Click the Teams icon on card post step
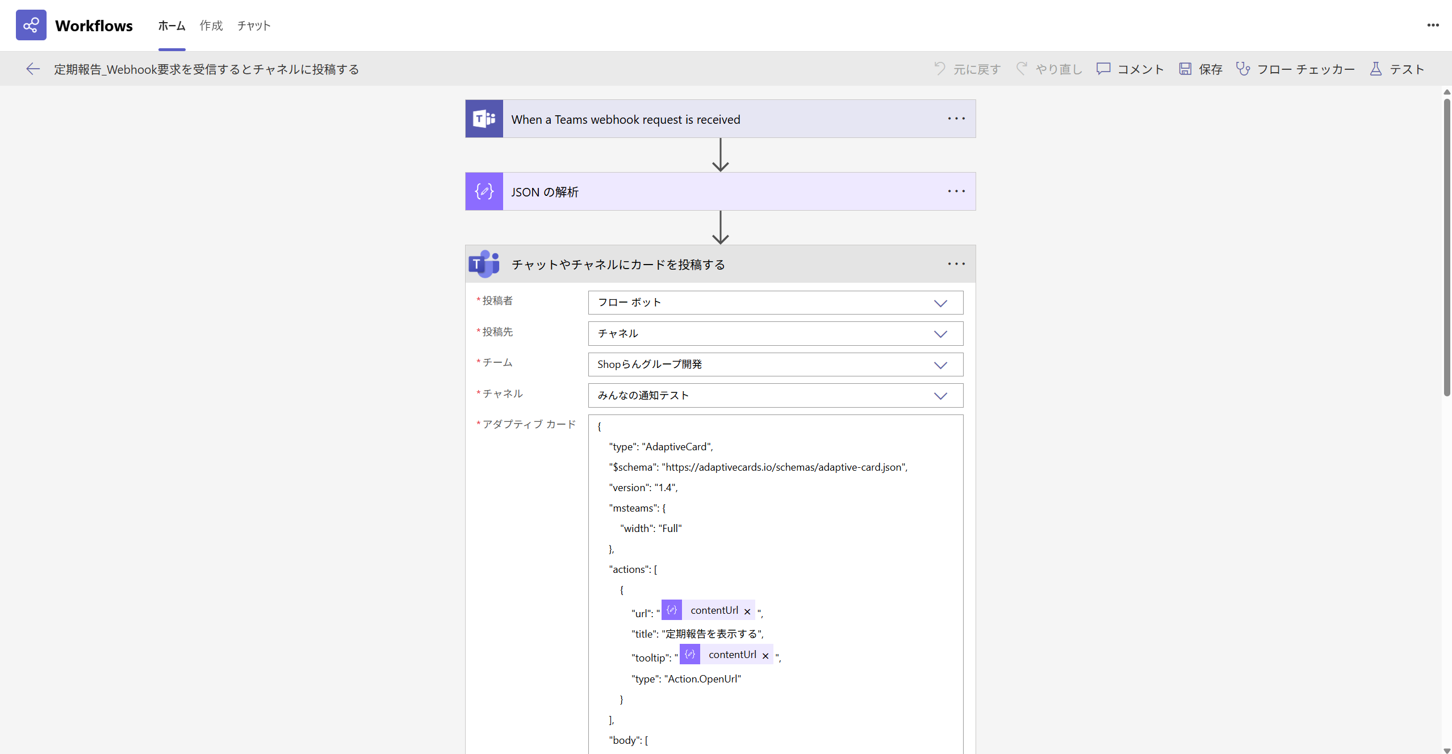Screen dimensions: 1452x754 [484, 264]
